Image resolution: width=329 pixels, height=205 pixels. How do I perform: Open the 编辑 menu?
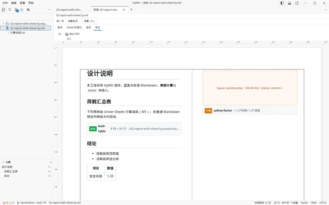point(14,3)
